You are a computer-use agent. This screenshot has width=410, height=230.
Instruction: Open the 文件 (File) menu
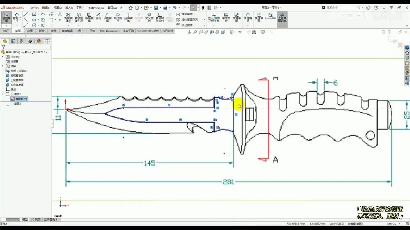coord(35,8)
